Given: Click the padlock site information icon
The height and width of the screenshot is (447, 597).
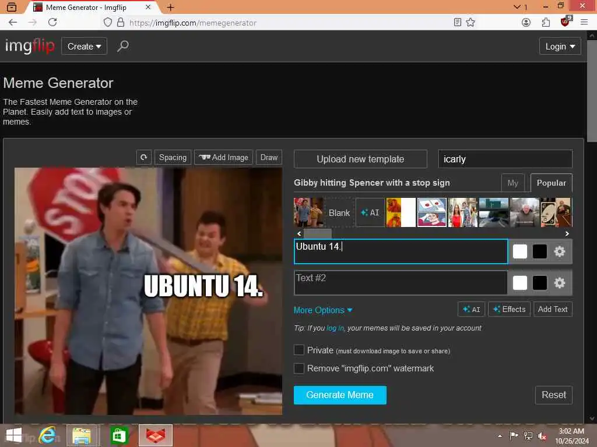Looking at the screenshot, I should pos(121,23).
